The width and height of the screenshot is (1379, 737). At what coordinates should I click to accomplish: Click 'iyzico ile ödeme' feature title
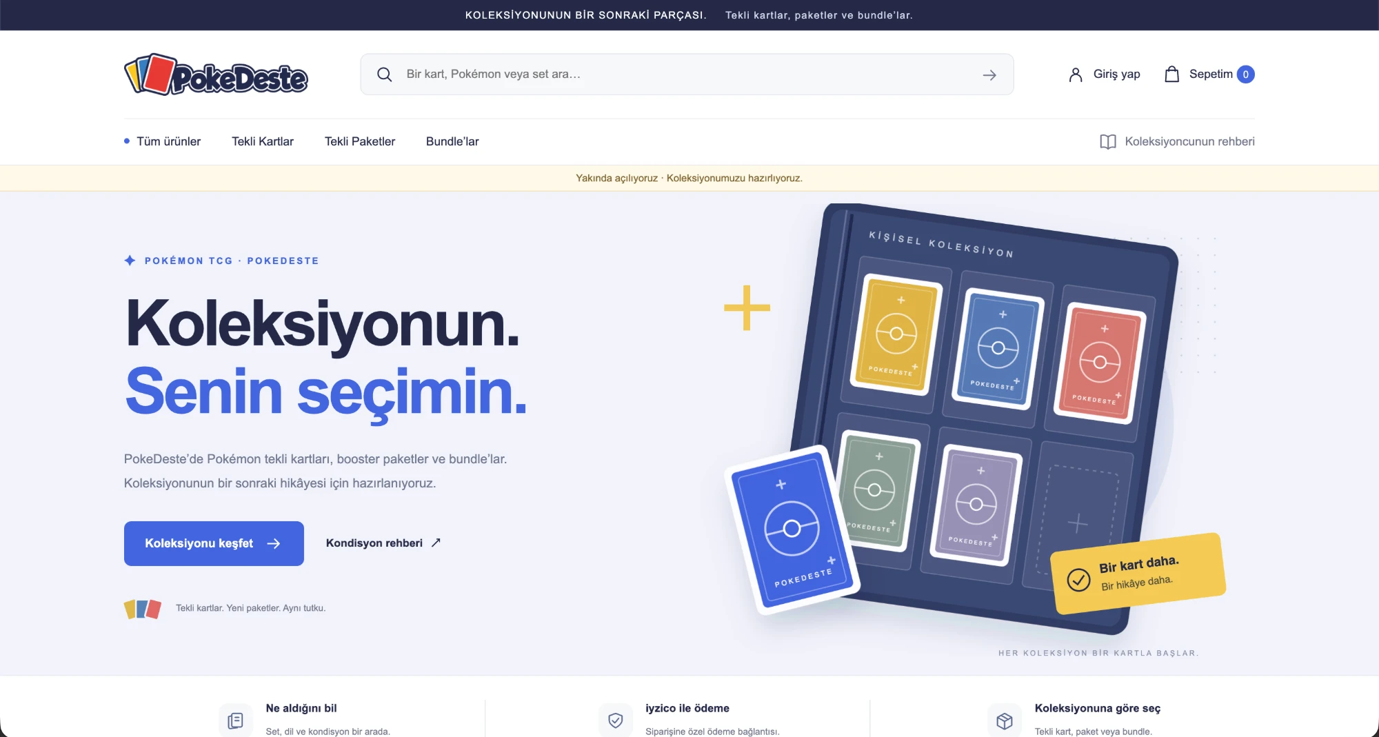(687, 708)
